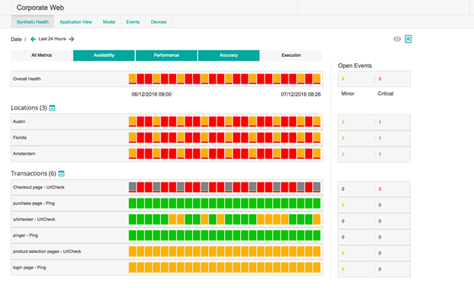Viewport: 474px width, 291px height.
Task: Open the Devices tab
Action: pos(159,22)
